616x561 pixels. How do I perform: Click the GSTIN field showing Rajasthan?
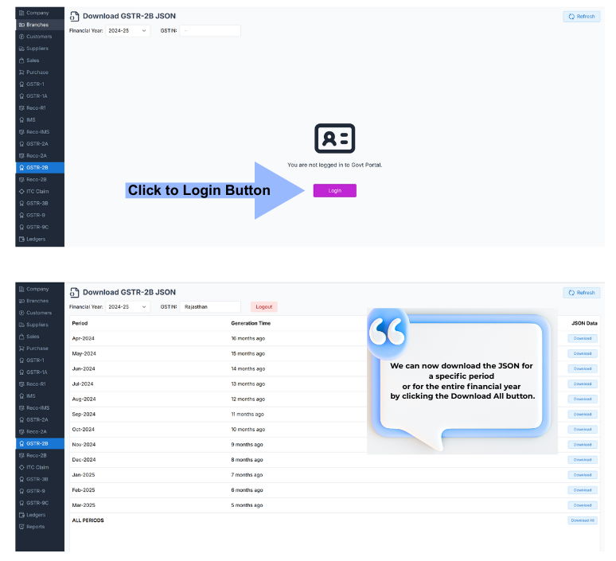[x=210, y=306]
